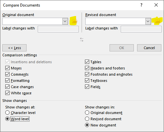Screen dimensions: 164x132
Task: Uncheck the White space checkbox
Action: tap(7, 93)
